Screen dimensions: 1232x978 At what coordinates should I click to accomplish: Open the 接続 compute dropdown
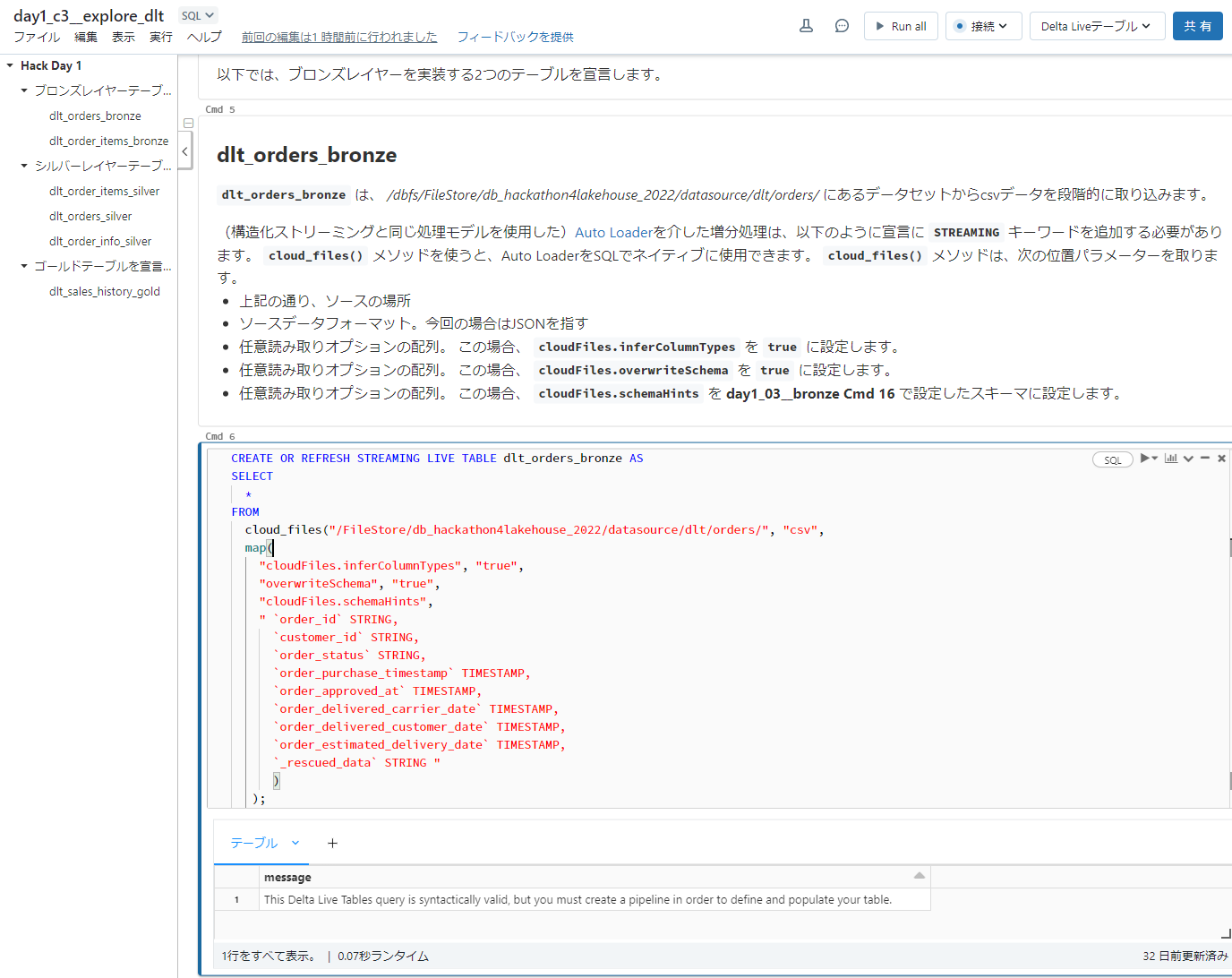983,26
